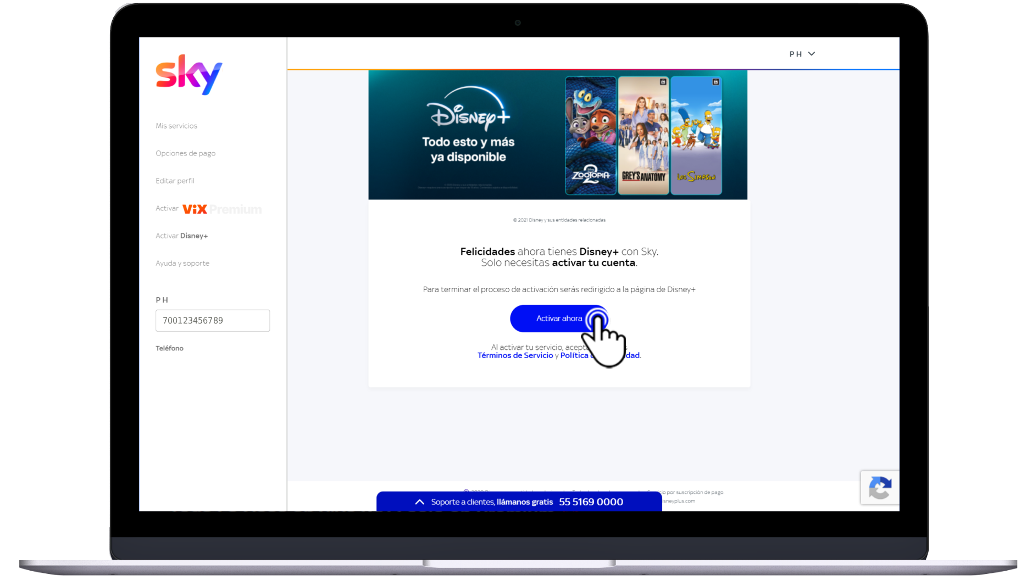Click the PH label above account field
Viewport: 1032px width, 580px height.
pyautogui.click(x=162, y=300)
